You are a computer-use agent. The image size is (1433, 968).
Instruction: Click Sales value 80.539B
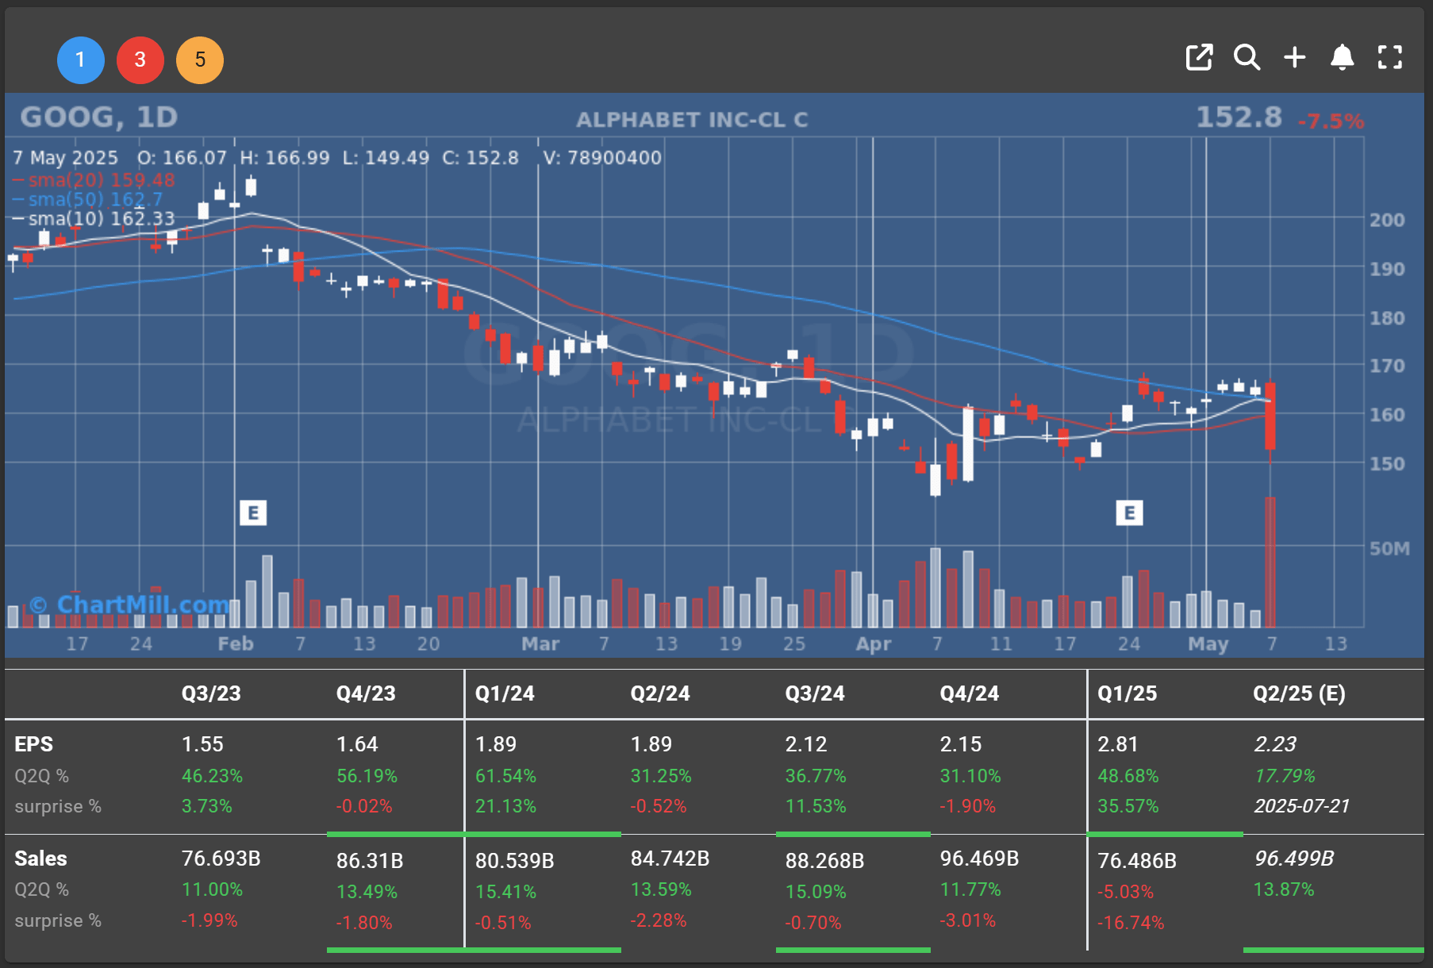[515, 861]
